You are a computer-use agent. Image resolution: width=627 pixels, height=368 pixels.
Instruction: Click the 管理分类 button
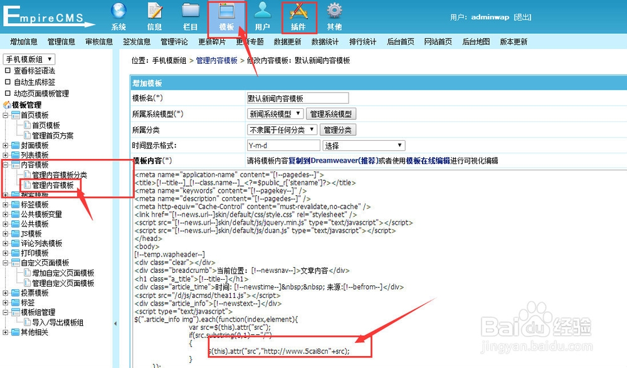click(x=338, y=130)
